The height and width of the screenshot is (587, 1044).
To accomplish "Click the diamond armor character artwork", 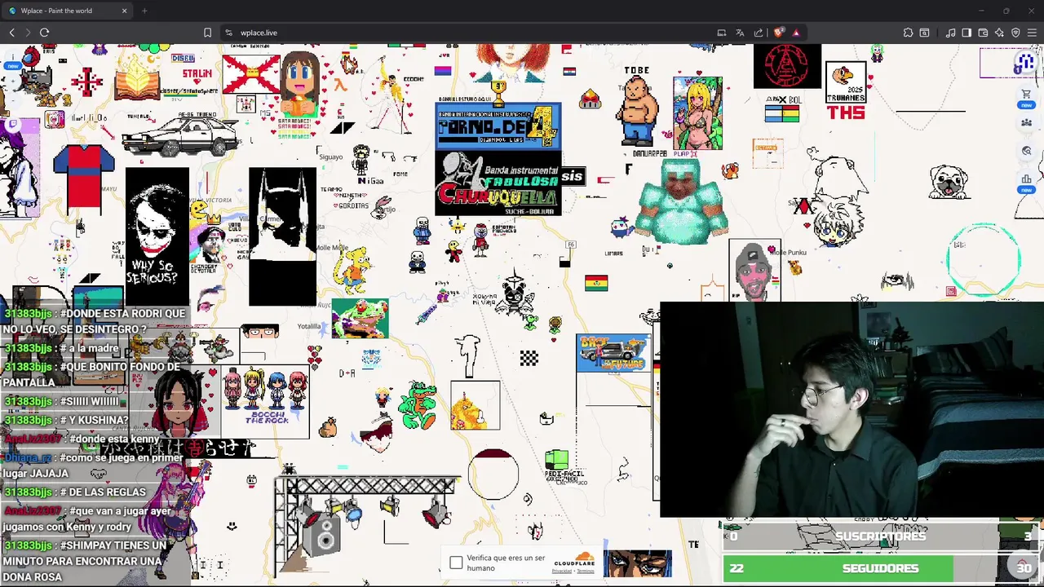I will [x=682, y=201].
